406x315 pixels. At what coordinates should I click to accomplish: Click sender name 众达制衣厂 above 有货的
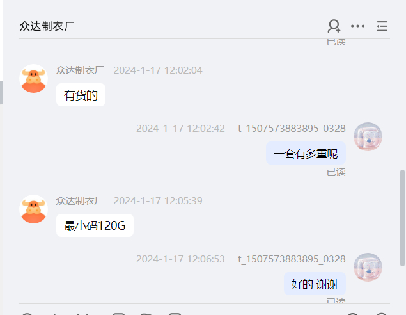pyautogui.click(x=80, y=70)
